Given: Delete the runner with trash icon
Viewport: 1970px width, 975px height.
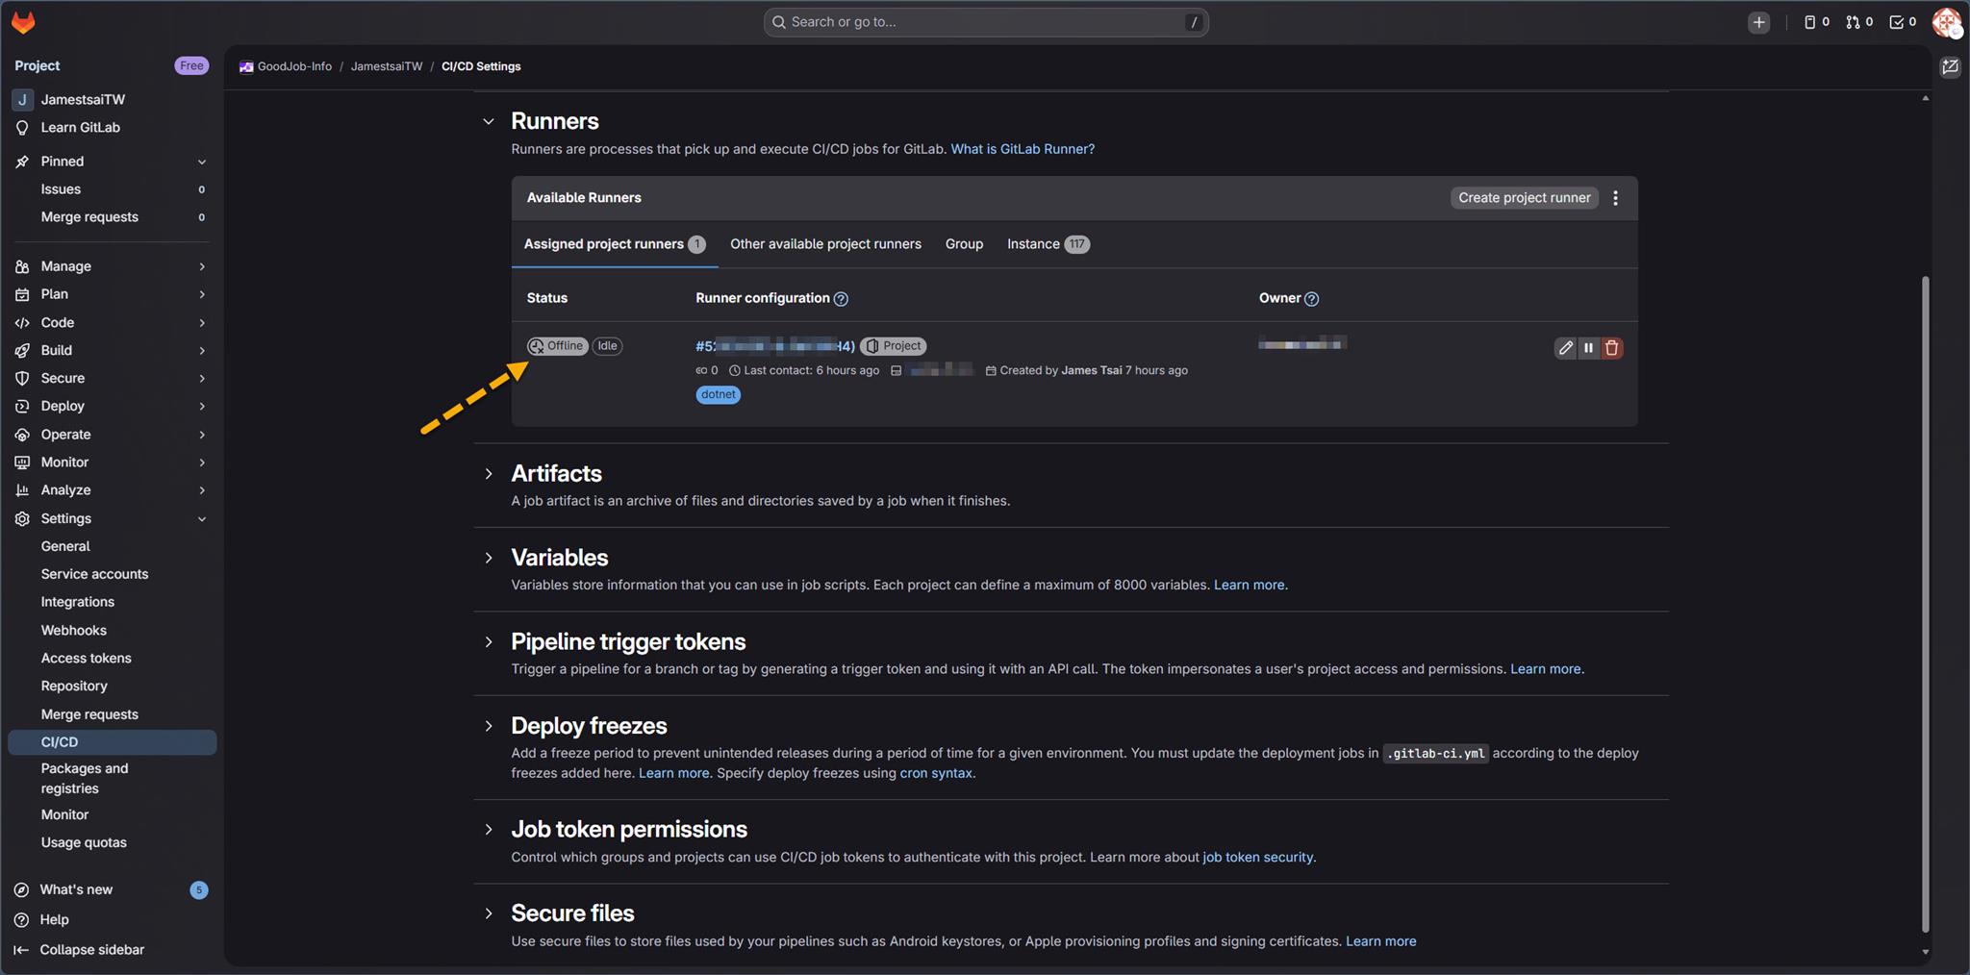Looking at the screenshot, I should tap(1612, 348).
